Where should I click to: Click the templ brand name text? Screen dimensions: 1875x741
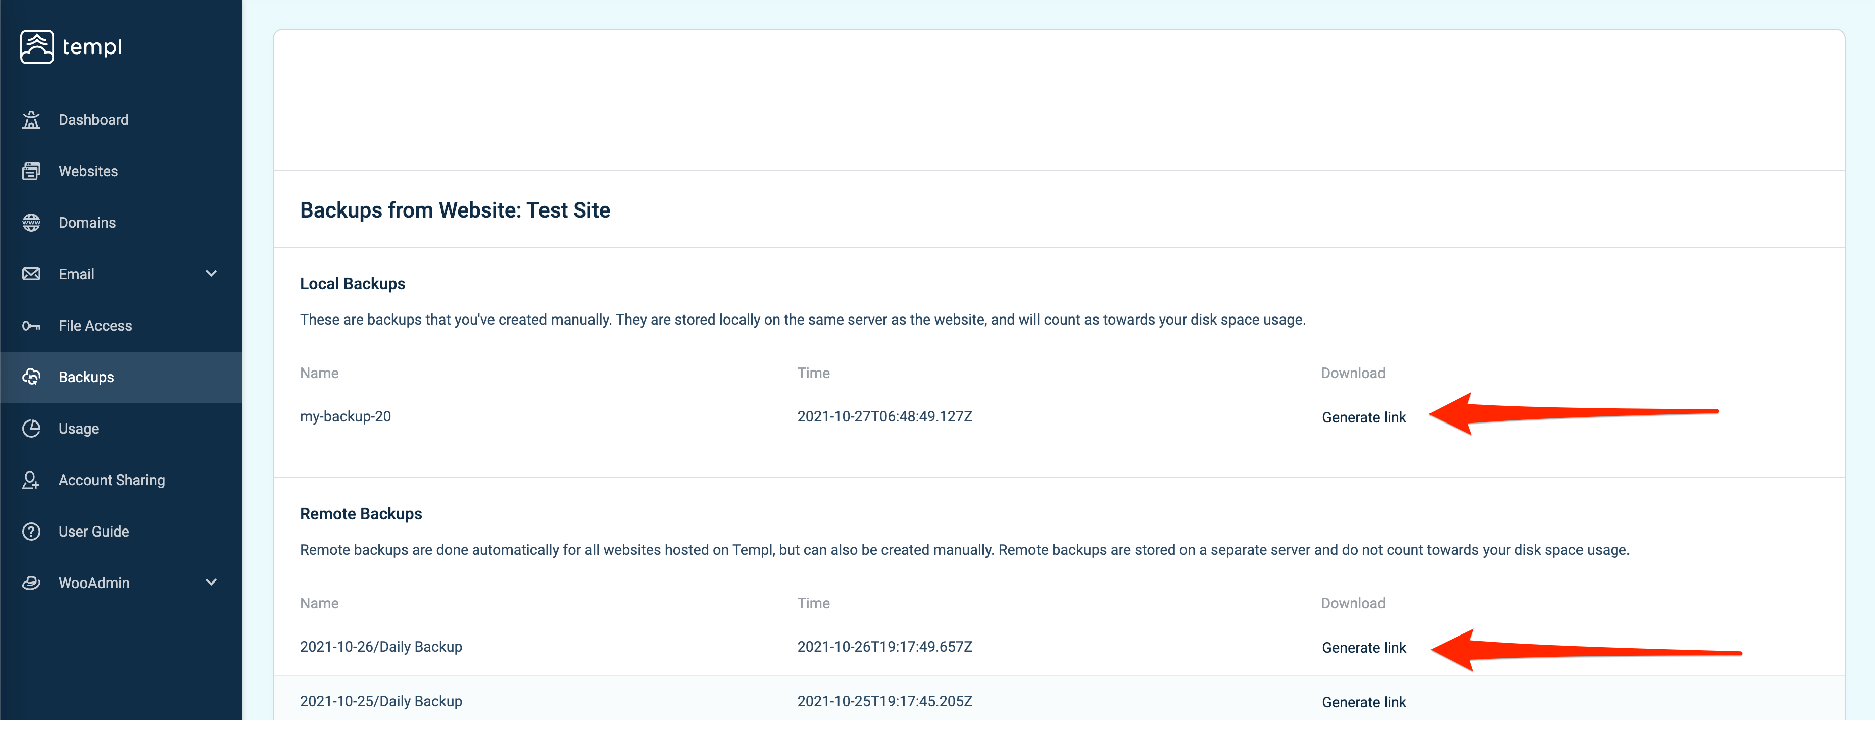[92, 47]
